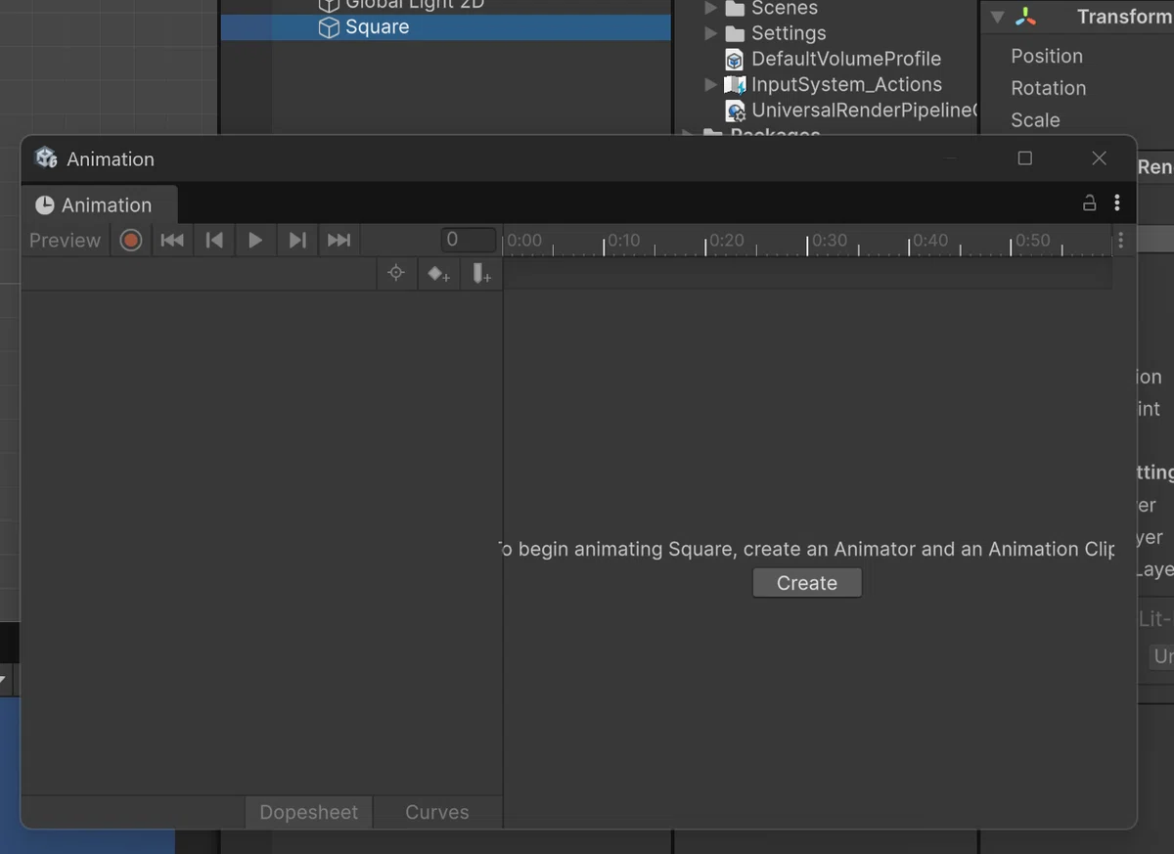Jump to the last keyframe
This screenshot has width=1174, height=854.
(339, 240)
